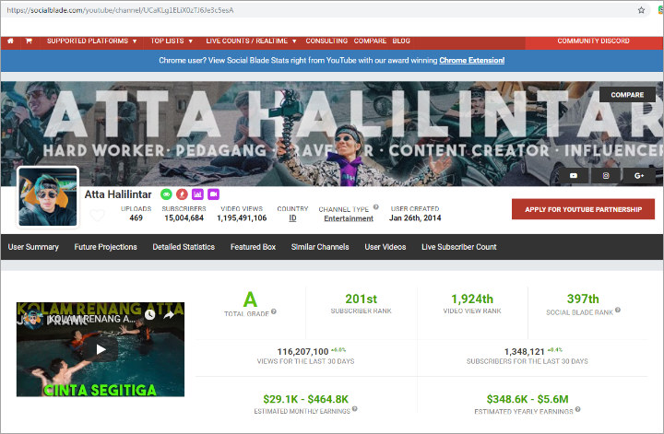The height and width of the screenshot is (434, 664).
Task: Open the ID country link
Action: tap(292, 217)
